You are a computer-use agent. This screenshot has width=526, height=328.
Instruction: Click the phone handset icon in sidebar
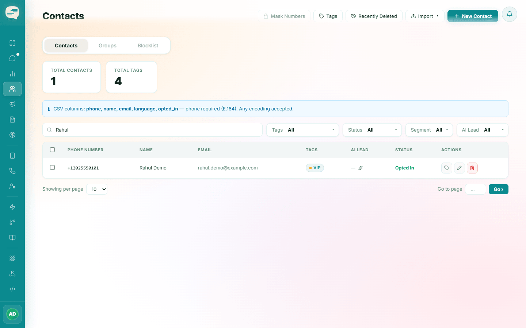[x=12, y=171]
